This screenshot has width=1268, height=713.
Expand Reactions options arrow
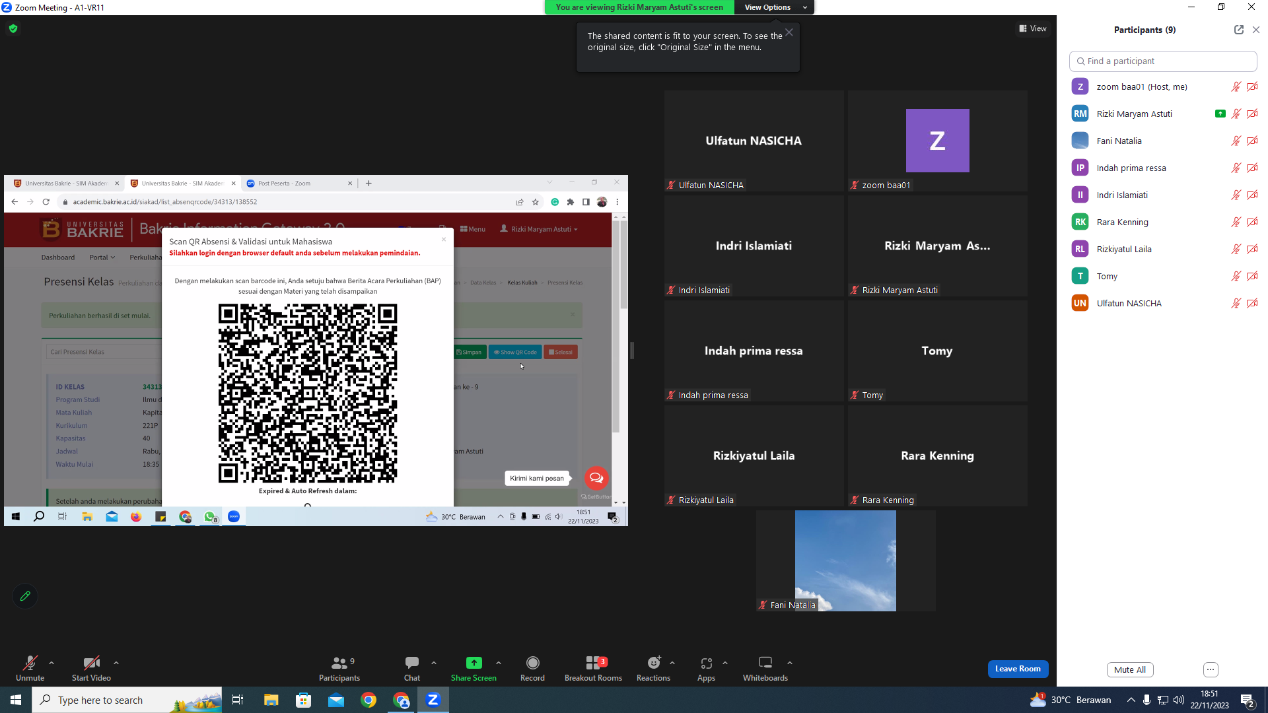tap(672, 663)
